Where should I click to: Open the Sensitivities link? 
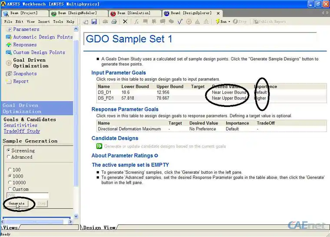[20, 125]
